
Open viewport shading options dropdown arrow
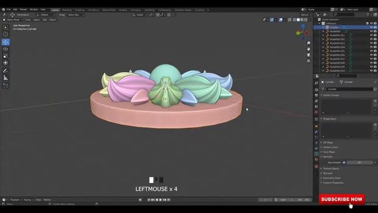point(309,20)
